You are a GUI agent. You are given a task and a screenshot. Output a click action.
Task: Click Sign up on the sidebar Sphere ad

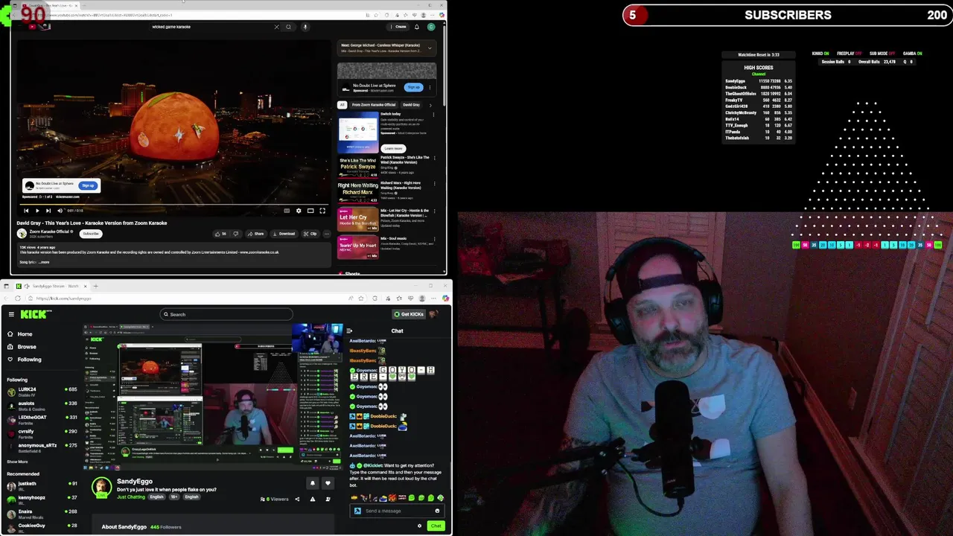pos(413,87)
